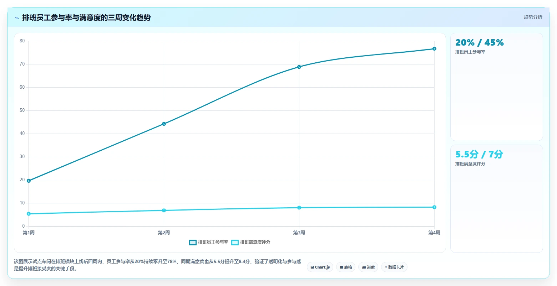Click the 表格 tag button
The image size is (557, 286).
tap(346, 267)
